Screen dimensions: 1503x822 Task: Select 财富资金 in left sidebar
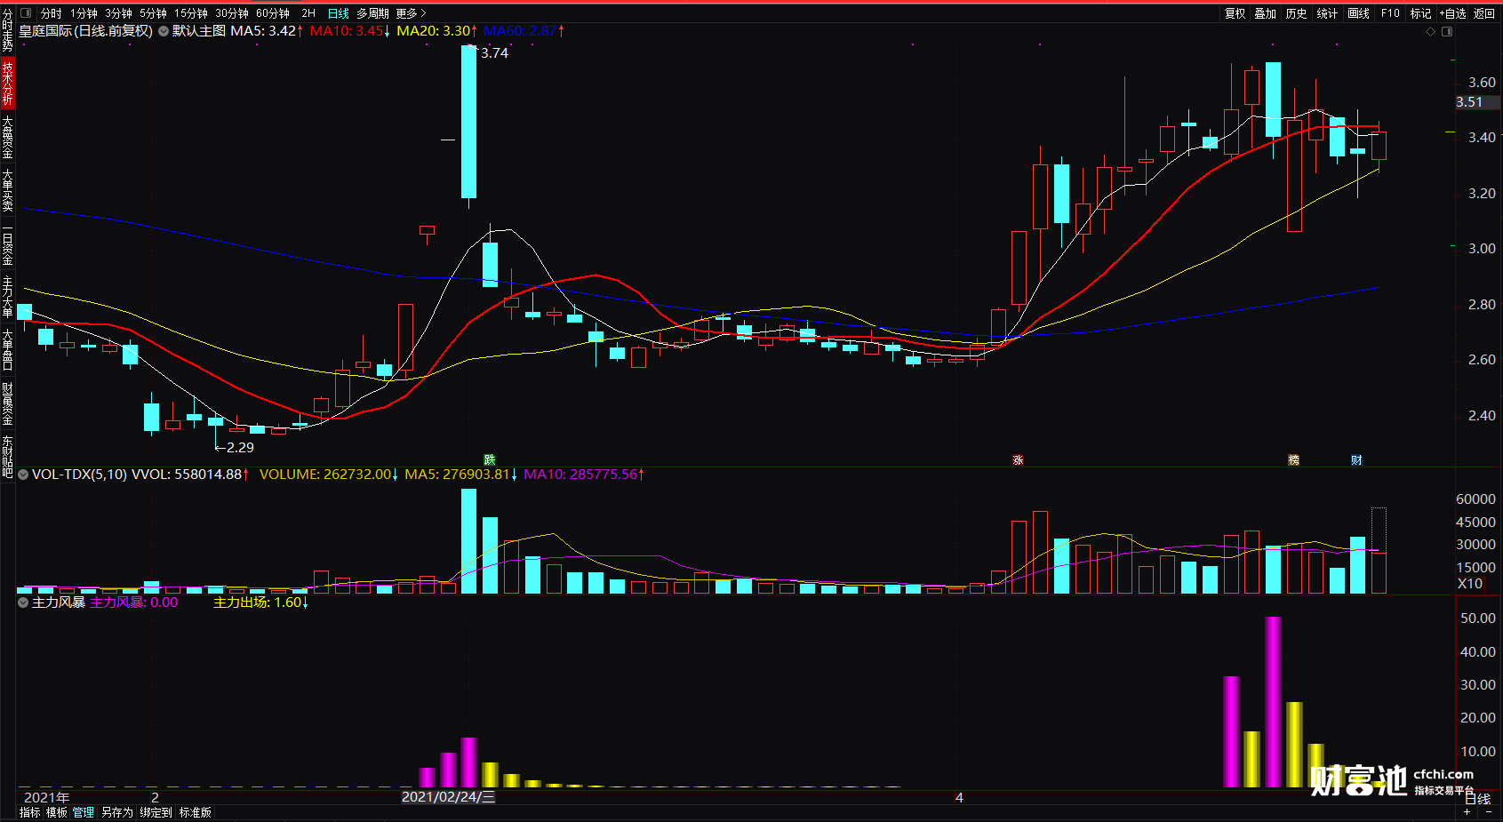[x=7, y=403]
